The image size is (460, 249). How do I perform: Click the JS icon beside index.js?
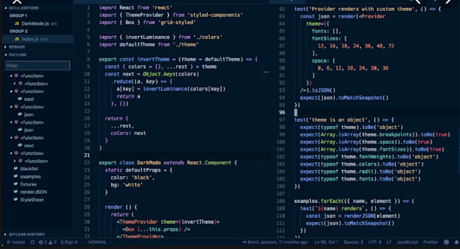click(x=17, y=39)
